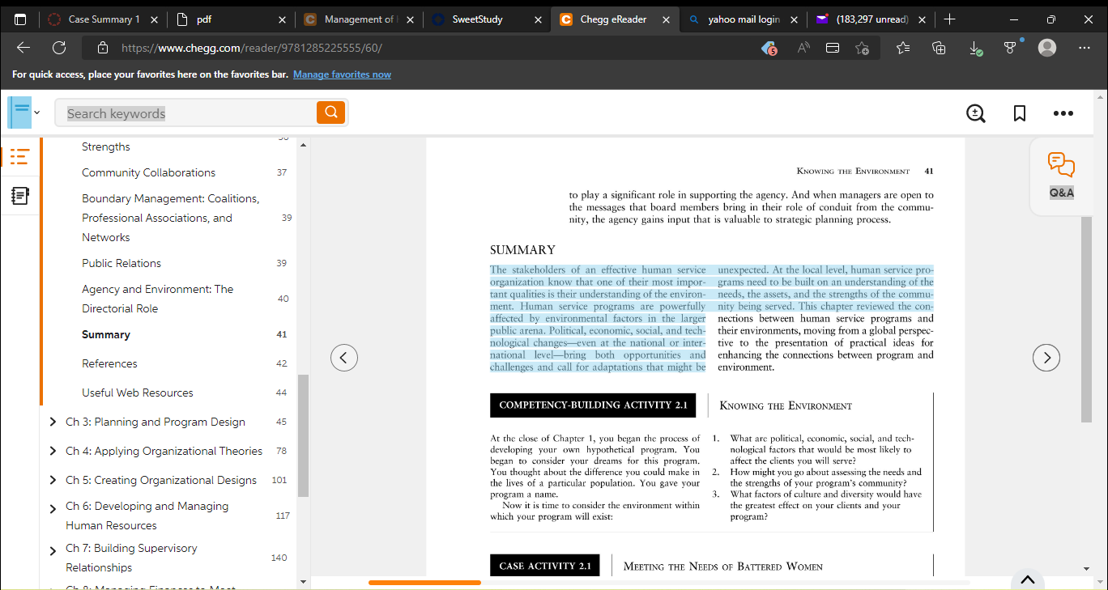1108x590 pixels.
Task: Open Agency and Environment: The Directorial Role
Action: [157, 299]
